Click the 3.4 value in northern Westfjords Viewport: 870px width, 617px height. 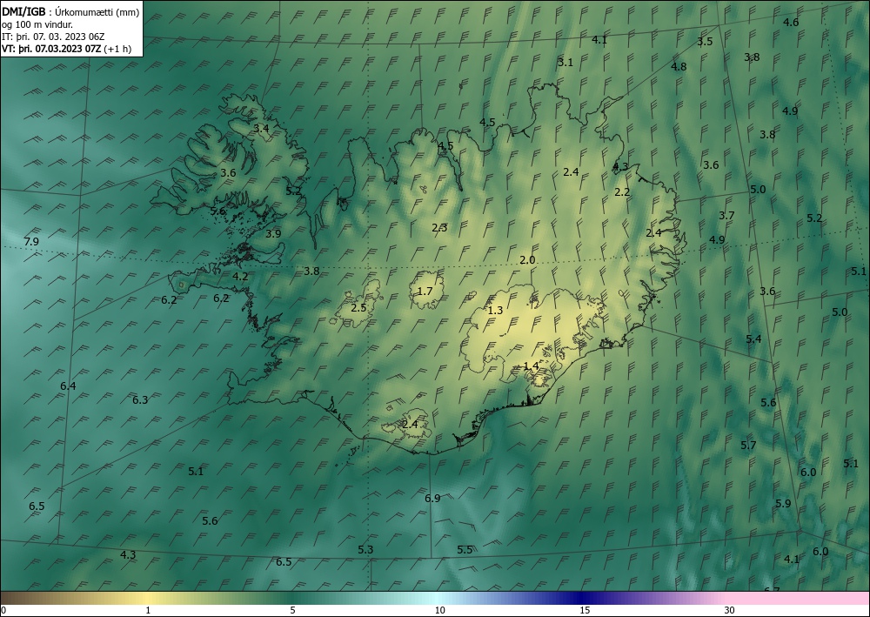click(x=261, y=128)
